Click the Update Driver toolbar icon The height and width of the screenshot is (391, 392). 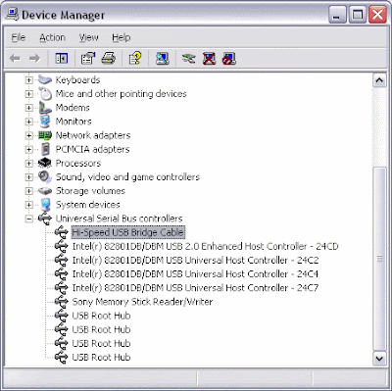pyautogui.click(x=189, y=59)
